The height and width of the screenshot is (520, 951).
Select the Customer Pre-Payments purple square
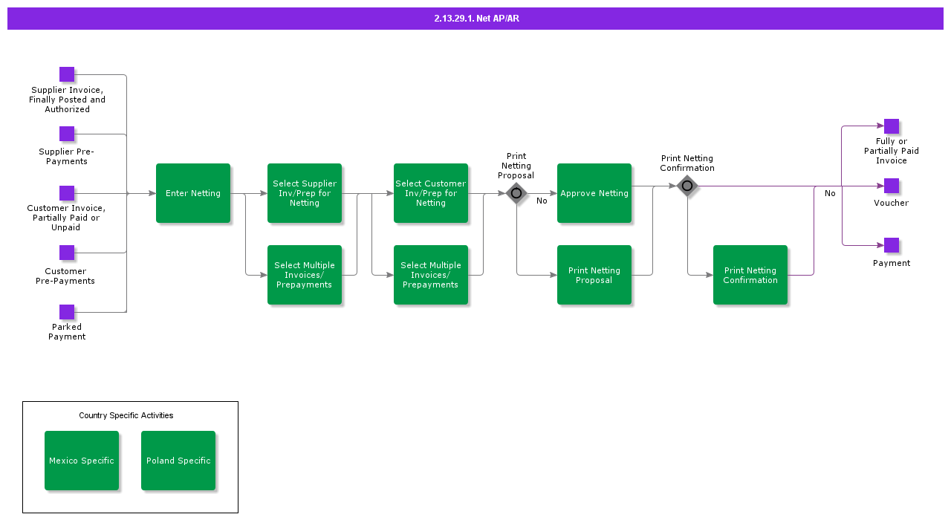pyautogui.click(x=67, y=253)
